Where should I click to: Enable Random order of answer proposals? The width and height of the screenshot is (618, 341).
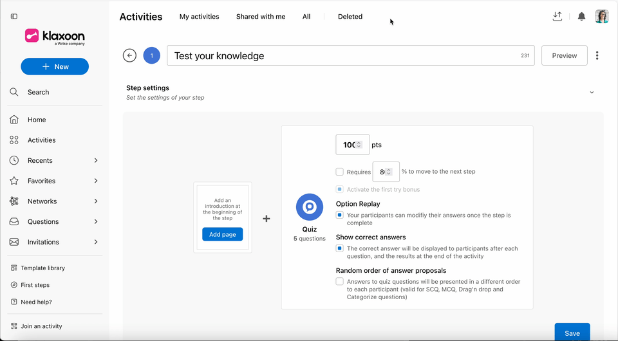click(339, 281)
